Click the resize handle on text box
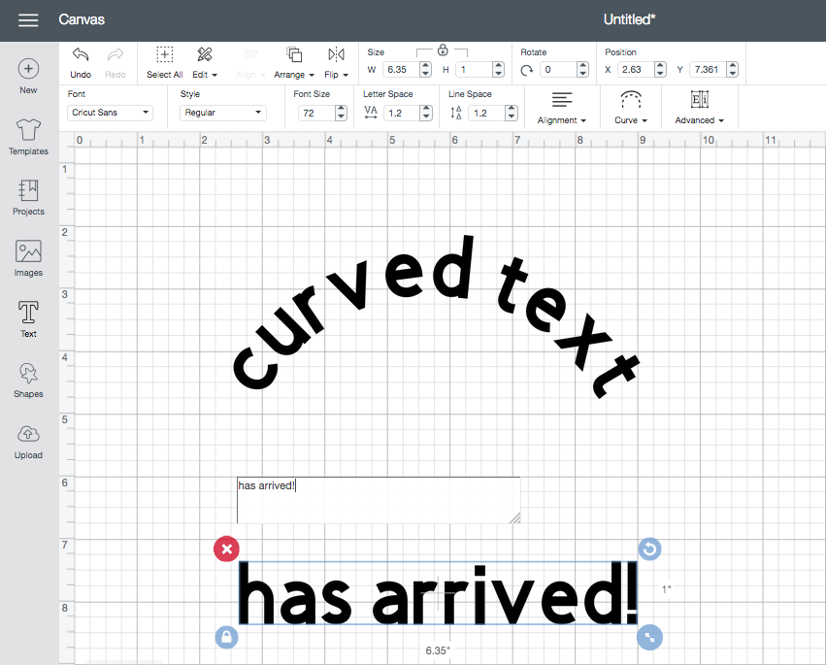This screenshot has height=665, width=826. click(650, 638)
